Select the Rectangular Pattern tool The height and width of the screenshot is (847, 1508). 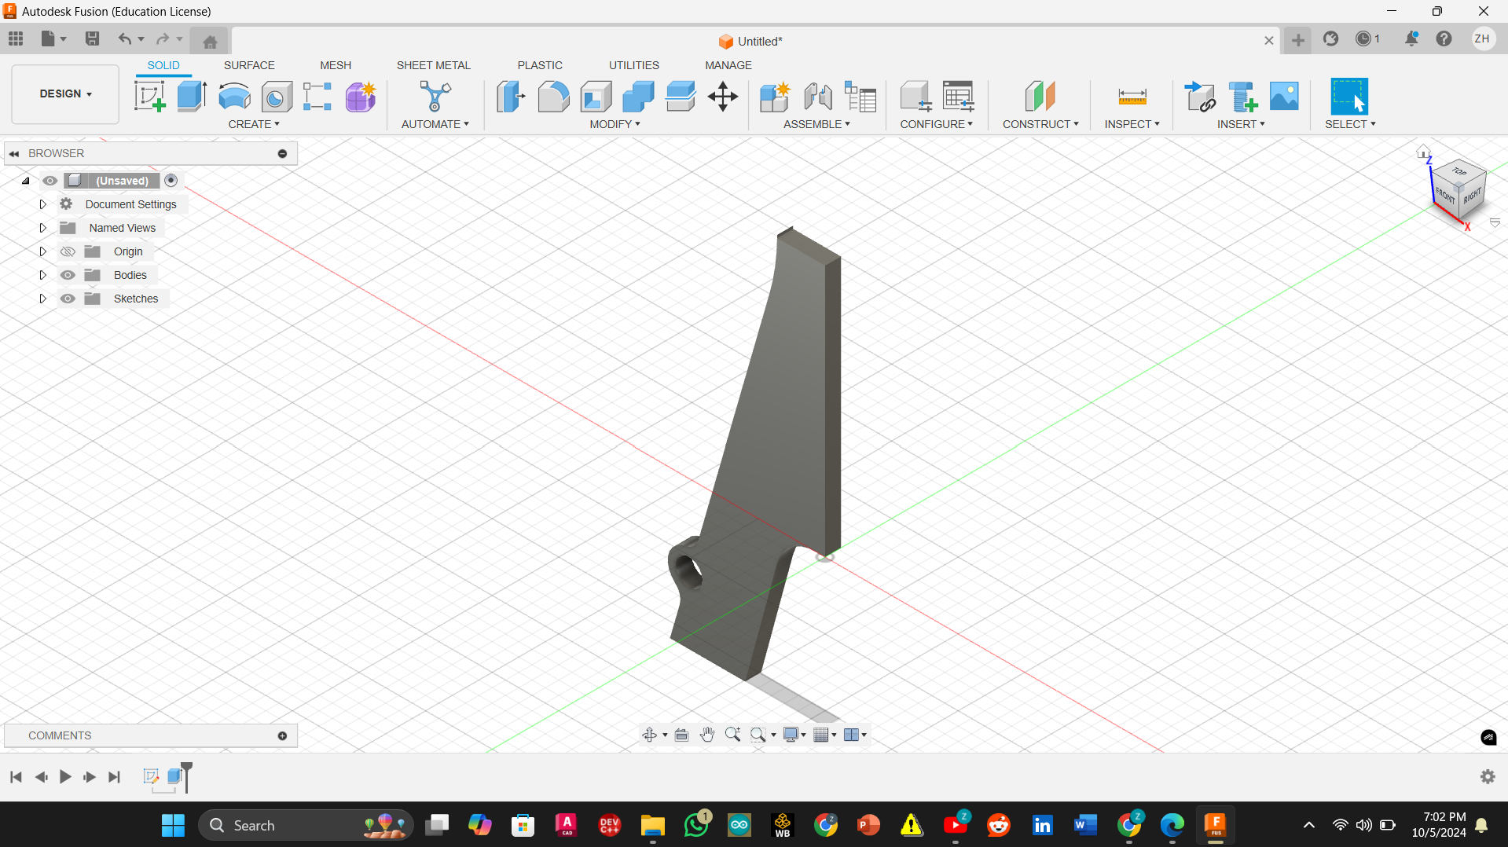[x=317, y=97]
